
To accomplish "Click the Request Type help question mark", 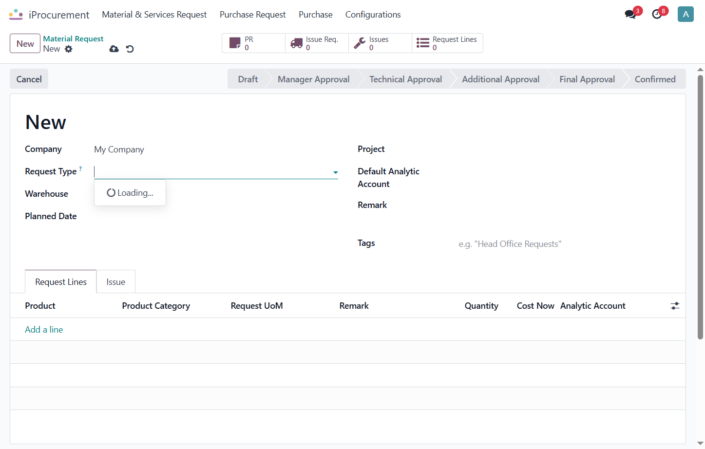I will [80, 168].
